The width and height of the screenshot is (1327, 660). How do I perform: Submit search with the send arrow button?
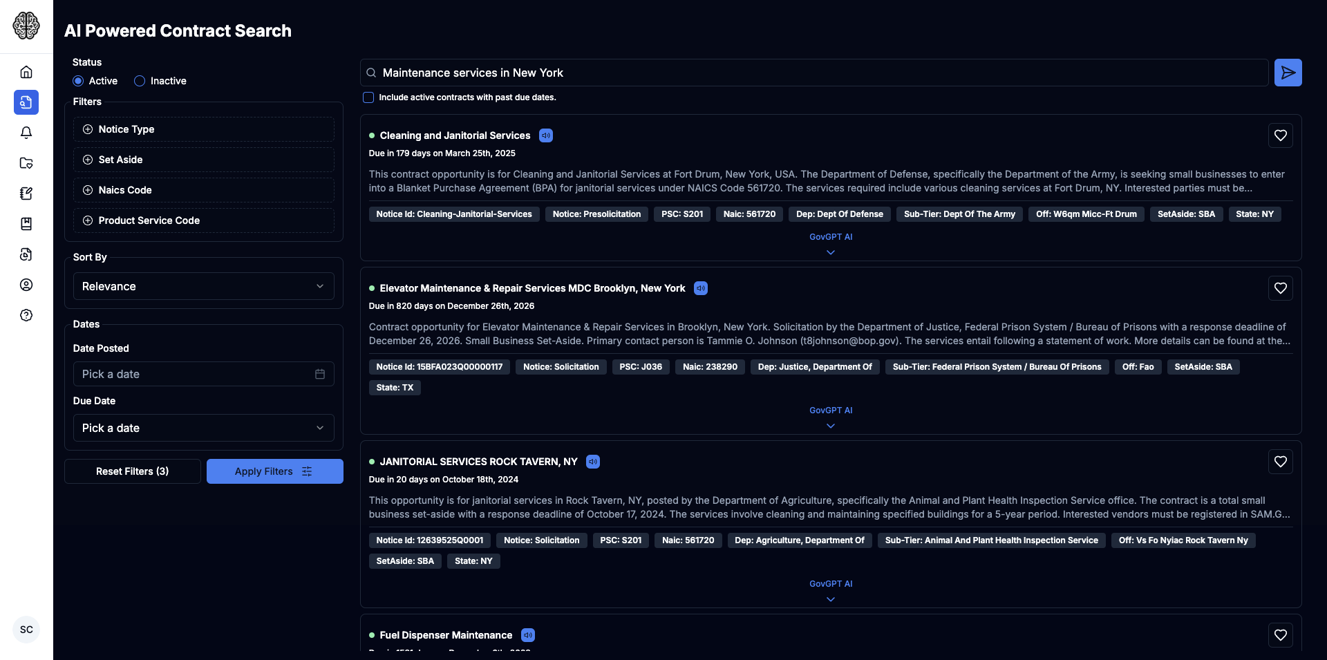tap(1288, 73)
